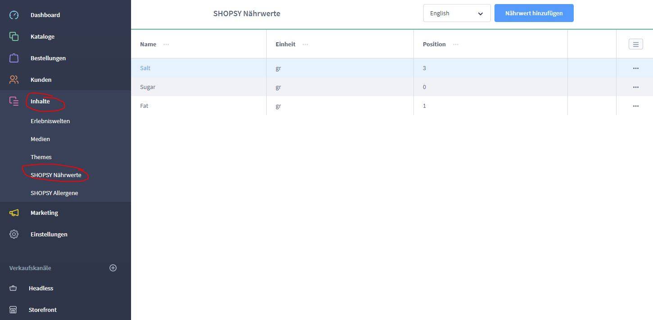Open Position column options dots
Screen dimensions: 653x320
tap(456, 44)
